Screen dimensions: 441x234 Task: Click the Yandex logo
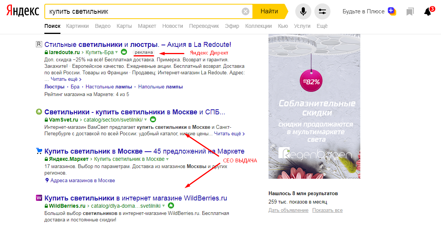tap(23, 11)
